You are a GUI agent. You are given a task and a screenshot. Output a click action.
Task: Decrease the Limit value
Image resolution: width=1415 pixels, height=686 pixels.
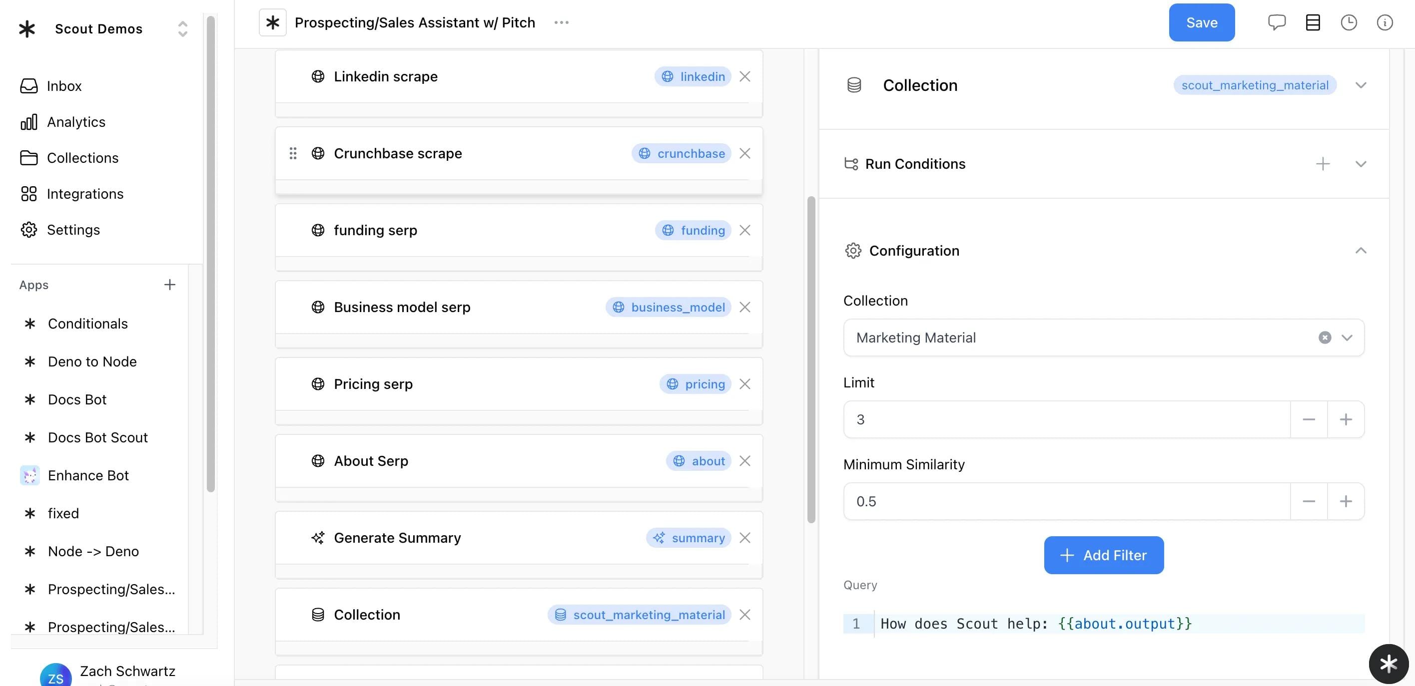[x=1309, y=419]
